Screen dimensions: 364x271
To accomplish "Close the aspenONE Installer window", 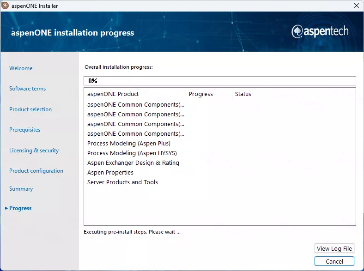I will point(357,6).
